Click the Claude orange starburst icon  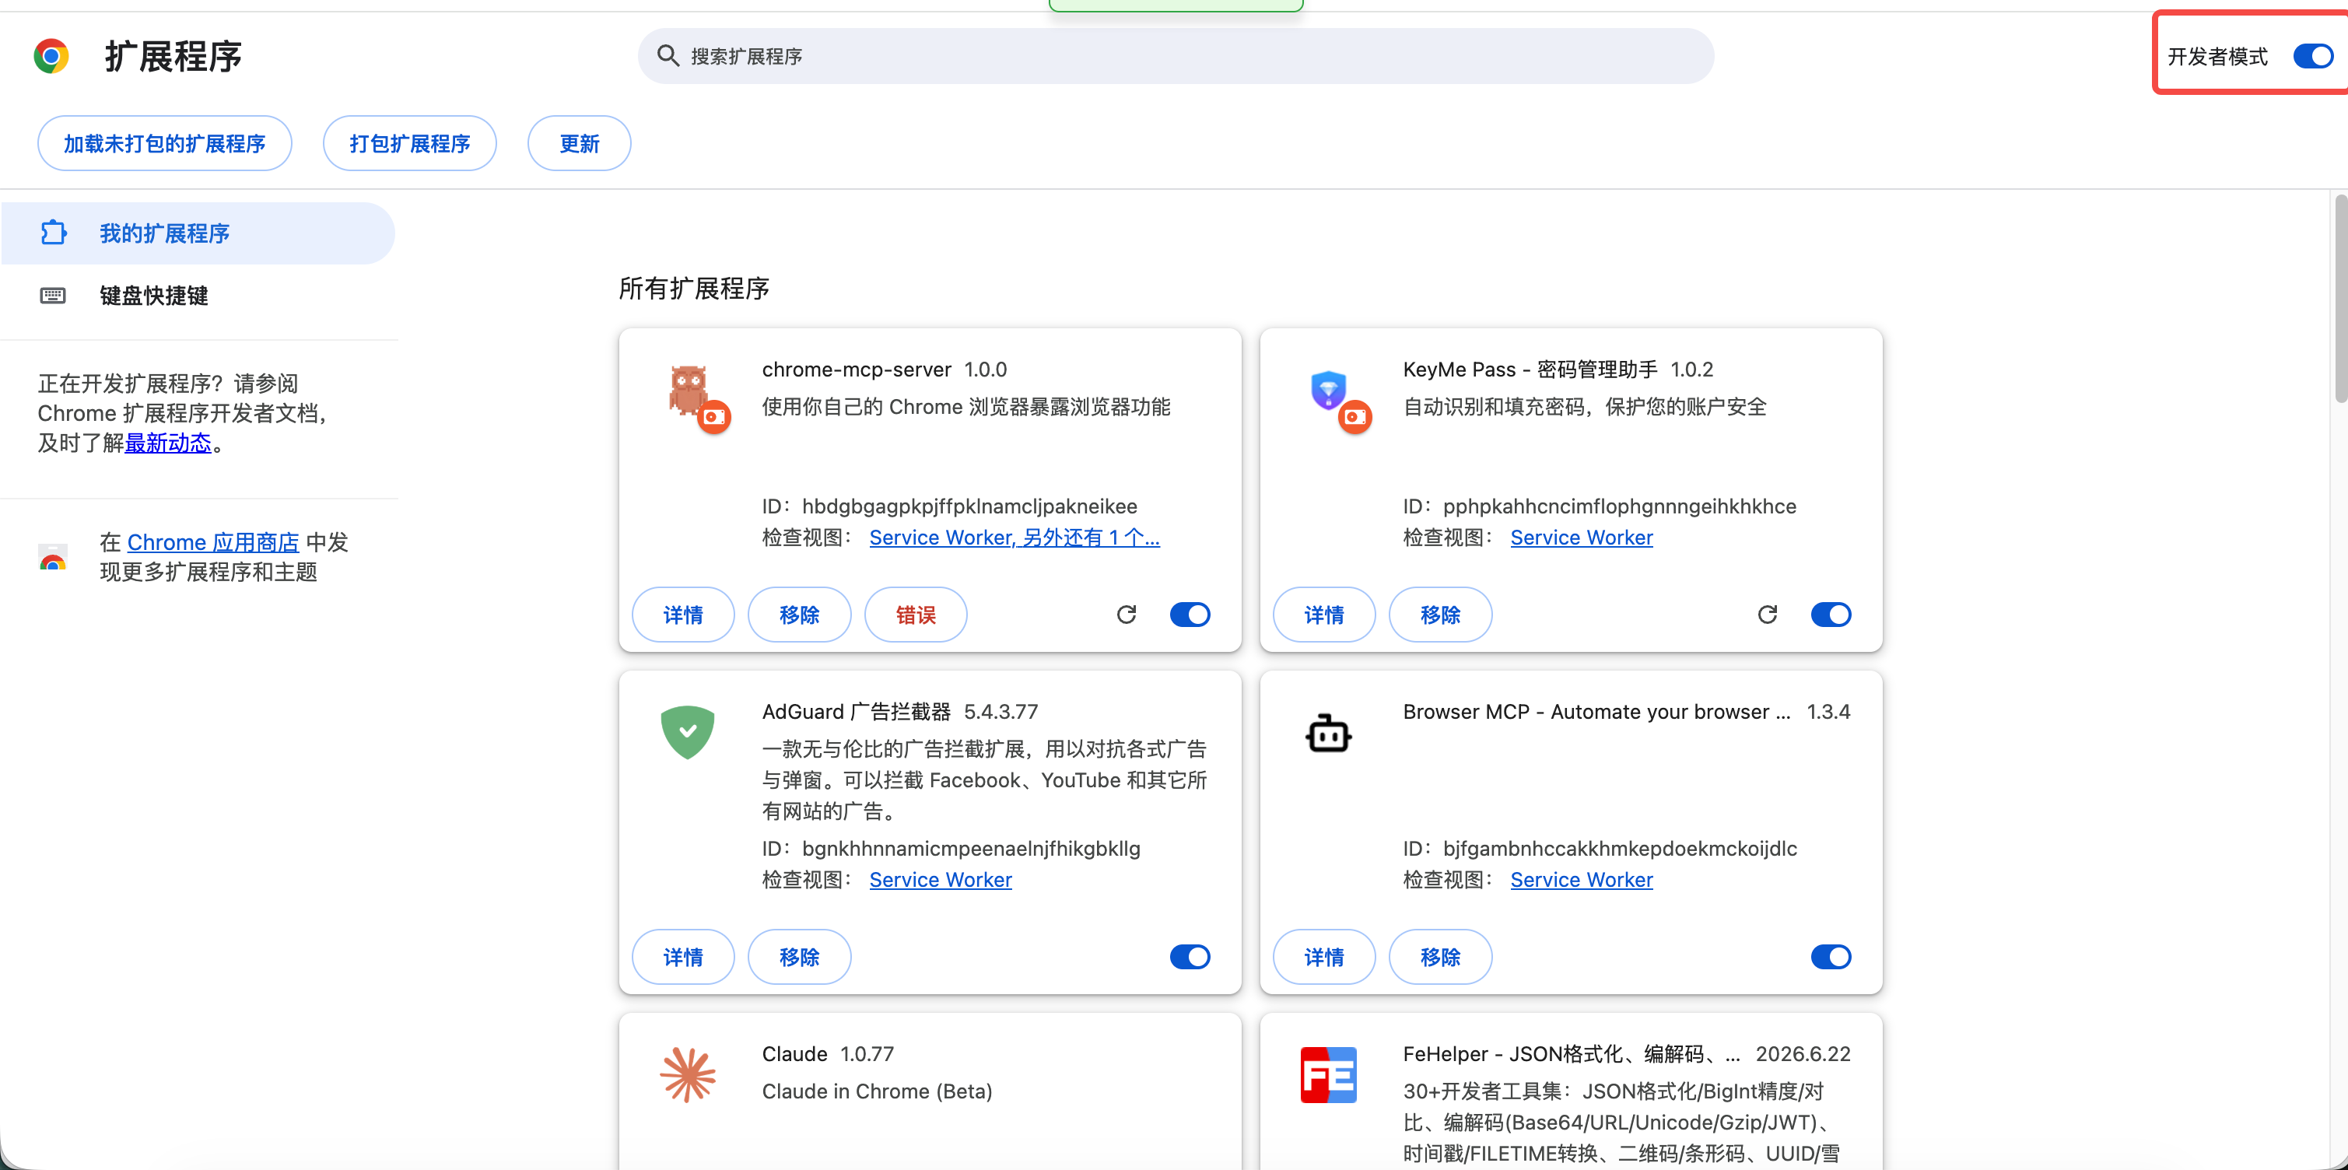point(687,1074)
